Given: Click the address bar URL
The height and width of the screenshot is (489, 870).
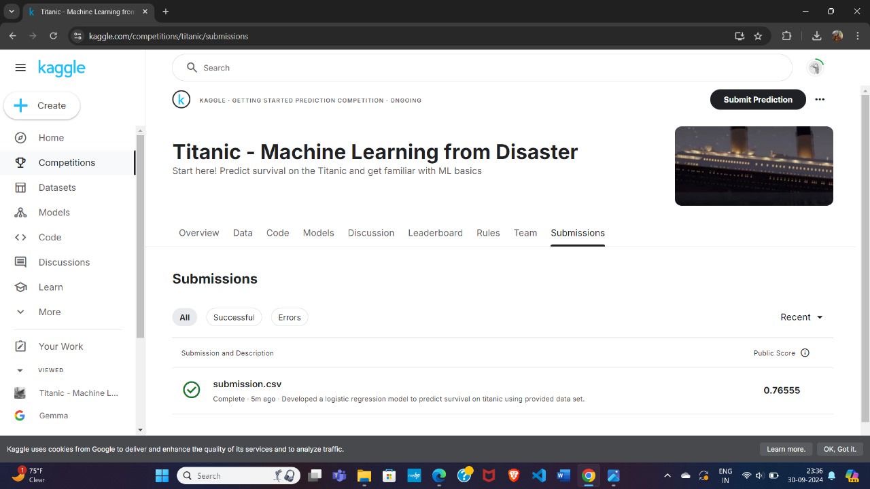Looking at the screenshot, I should [169, 36].
